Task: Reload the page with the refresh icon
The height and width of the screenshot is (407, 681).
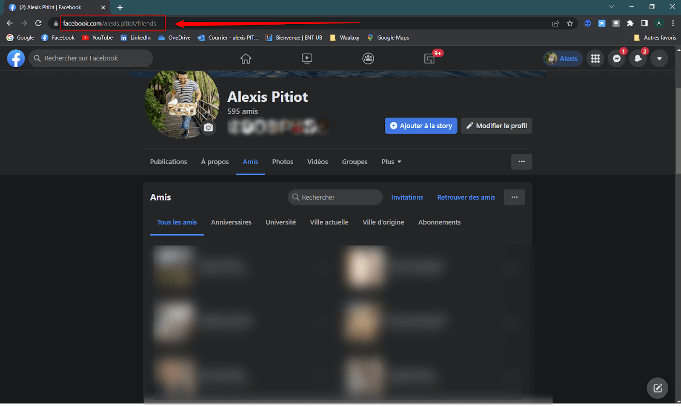Action: [38, 23]
